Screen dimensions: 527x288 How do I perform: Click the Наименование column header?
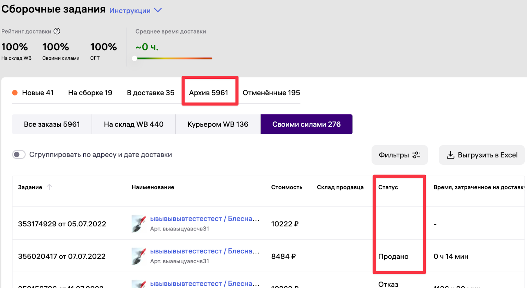pyautogui.click(x=153, y=187)
